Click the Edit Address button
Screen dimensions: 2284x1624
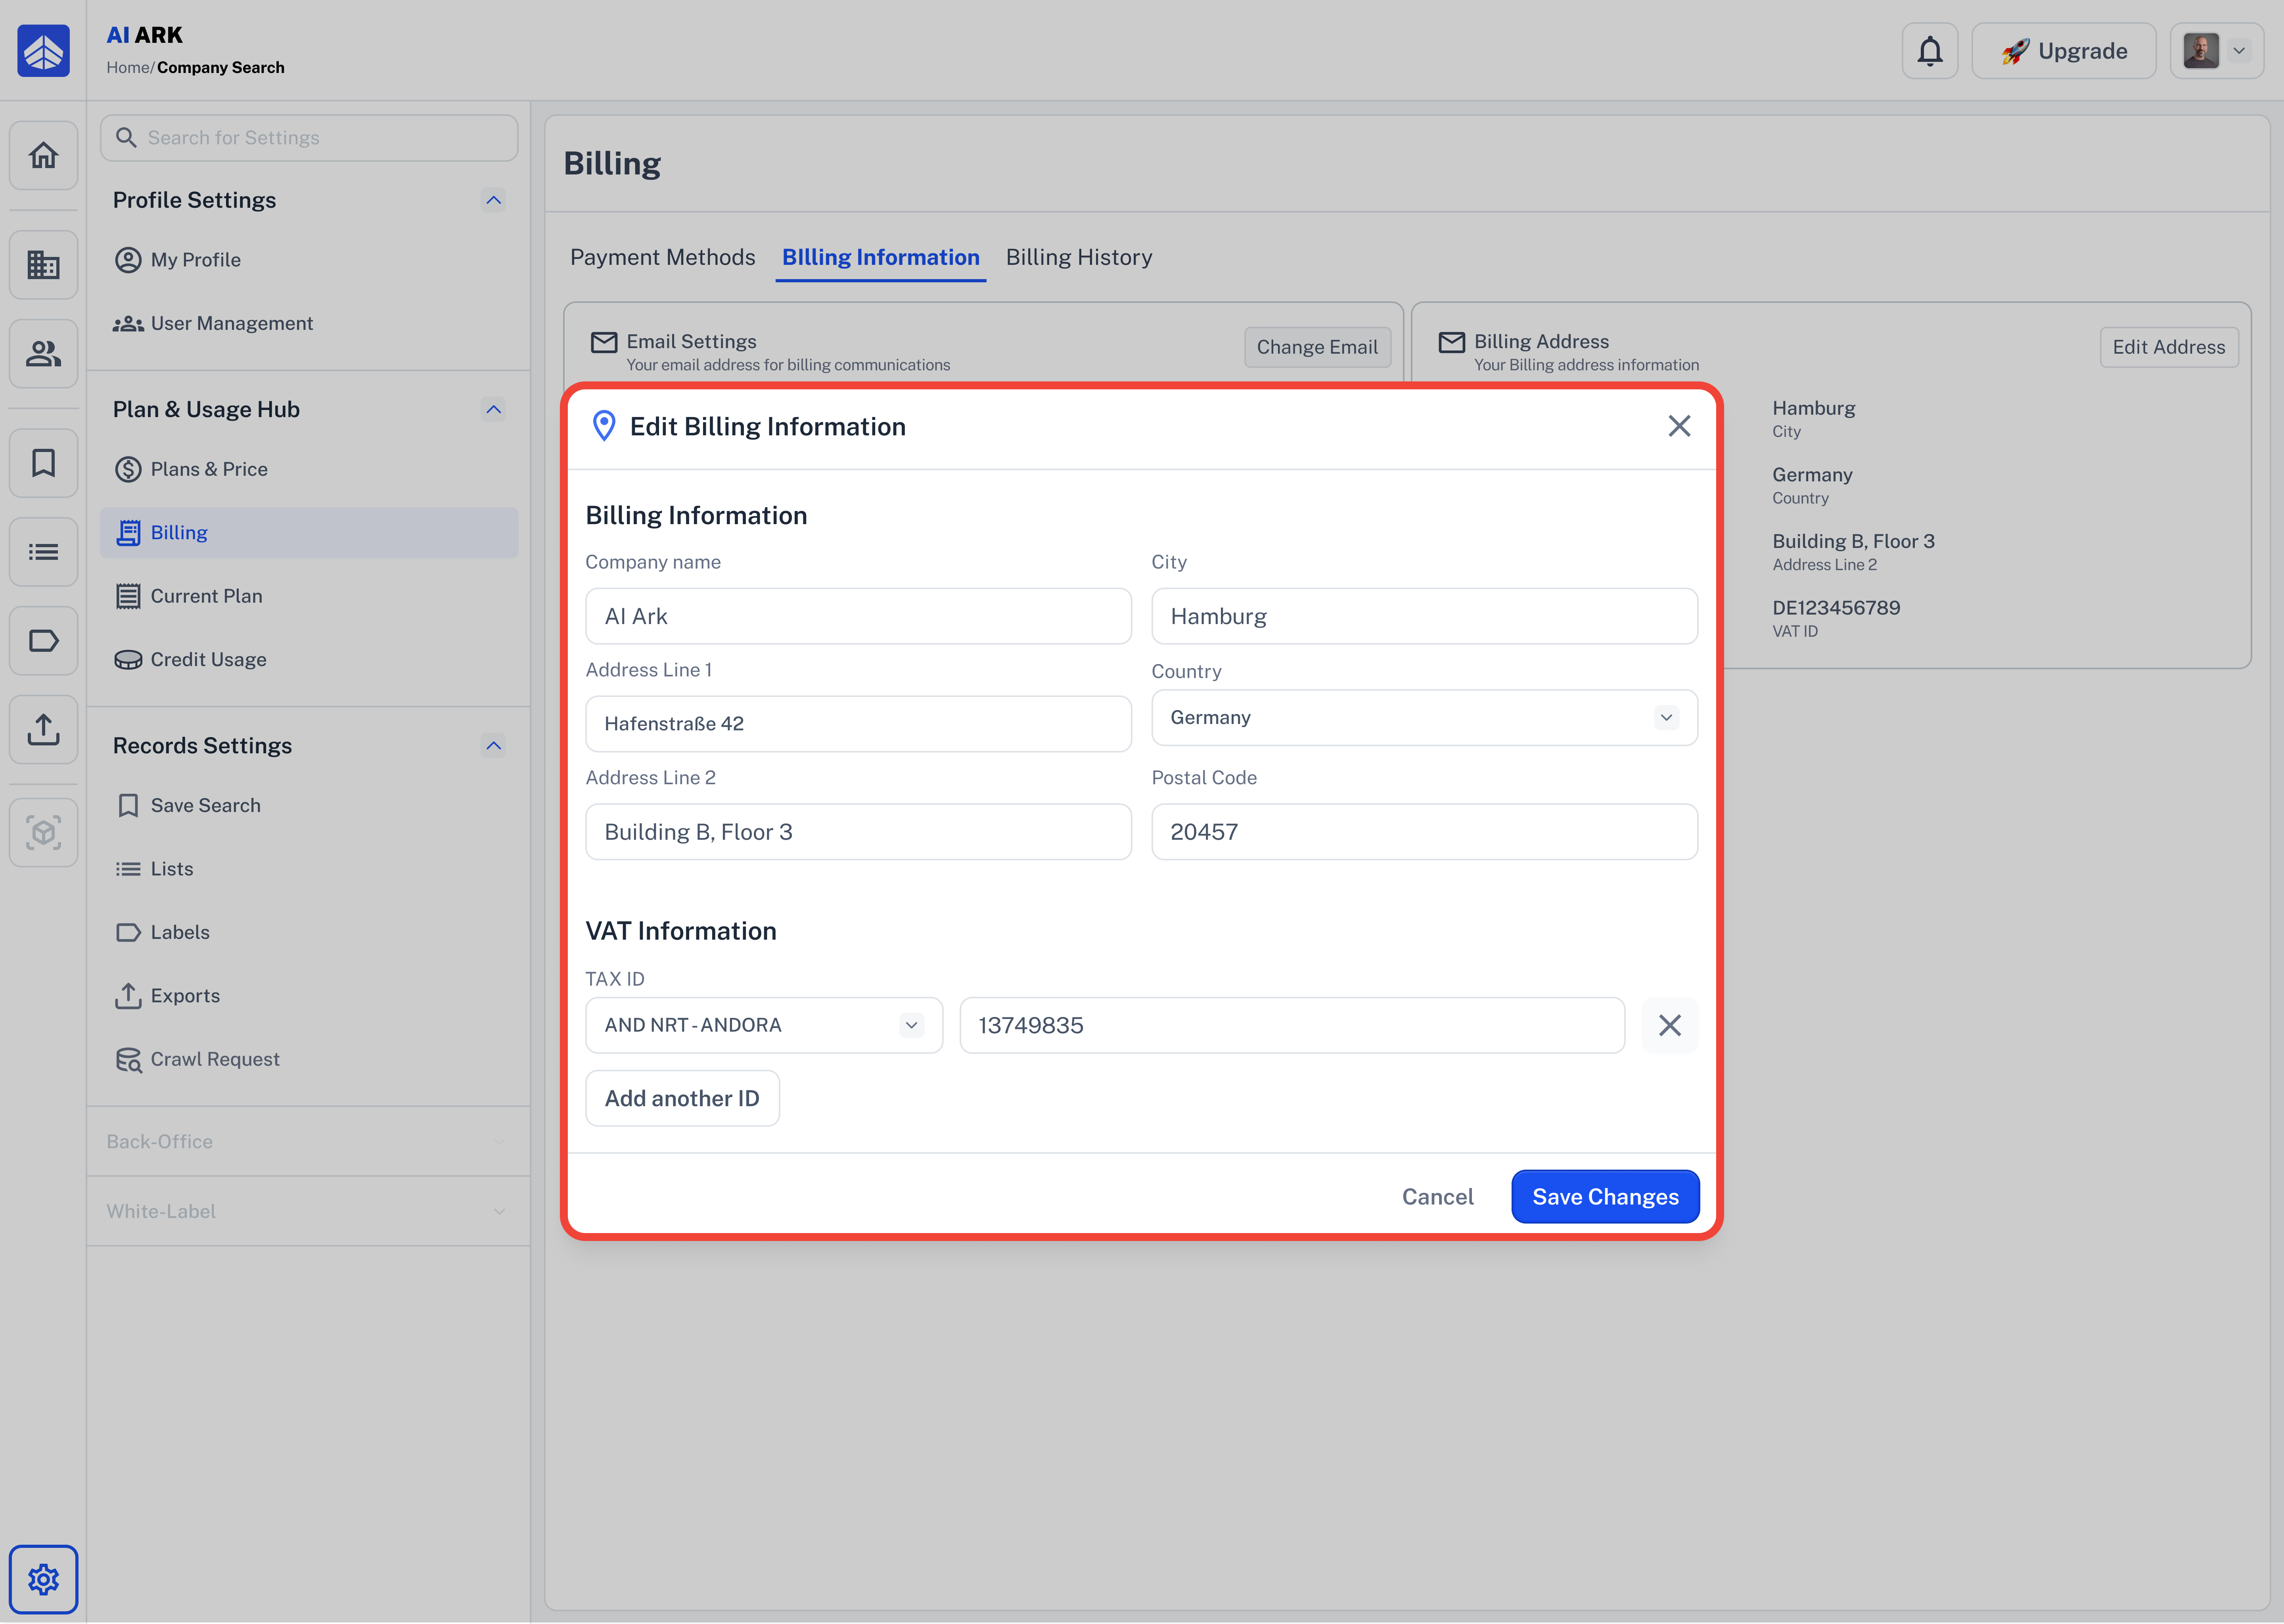tap(2169, 346)
